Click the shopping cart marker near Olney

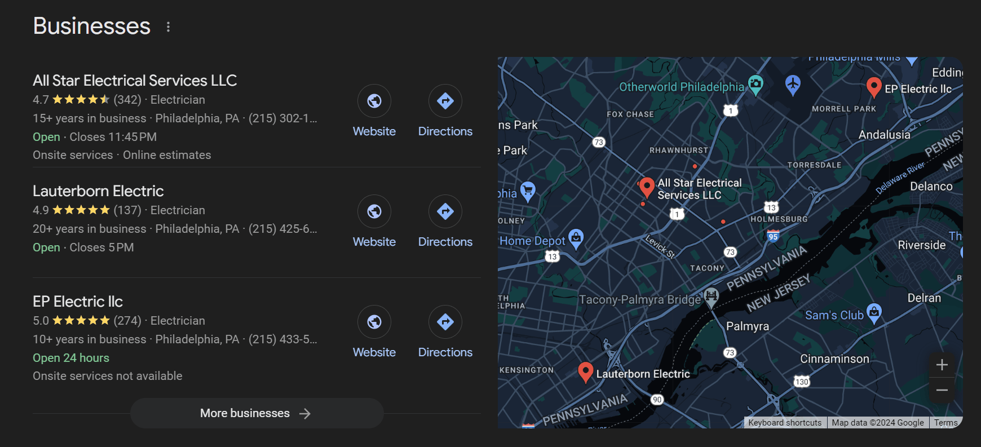(x=528, y=192)
